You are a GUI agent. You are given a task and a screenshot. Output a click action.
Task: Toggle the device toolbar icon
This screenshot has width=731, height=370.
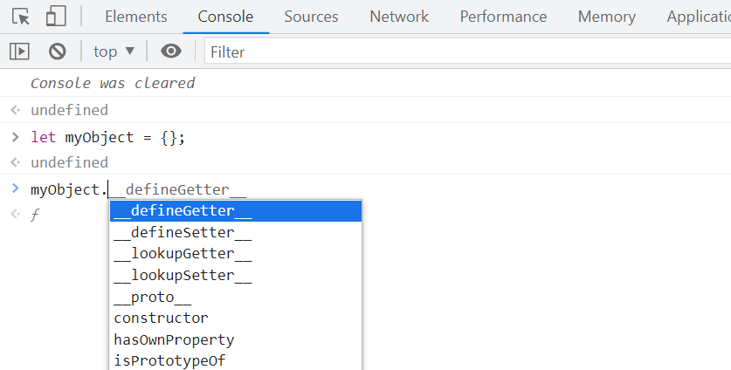56,16
